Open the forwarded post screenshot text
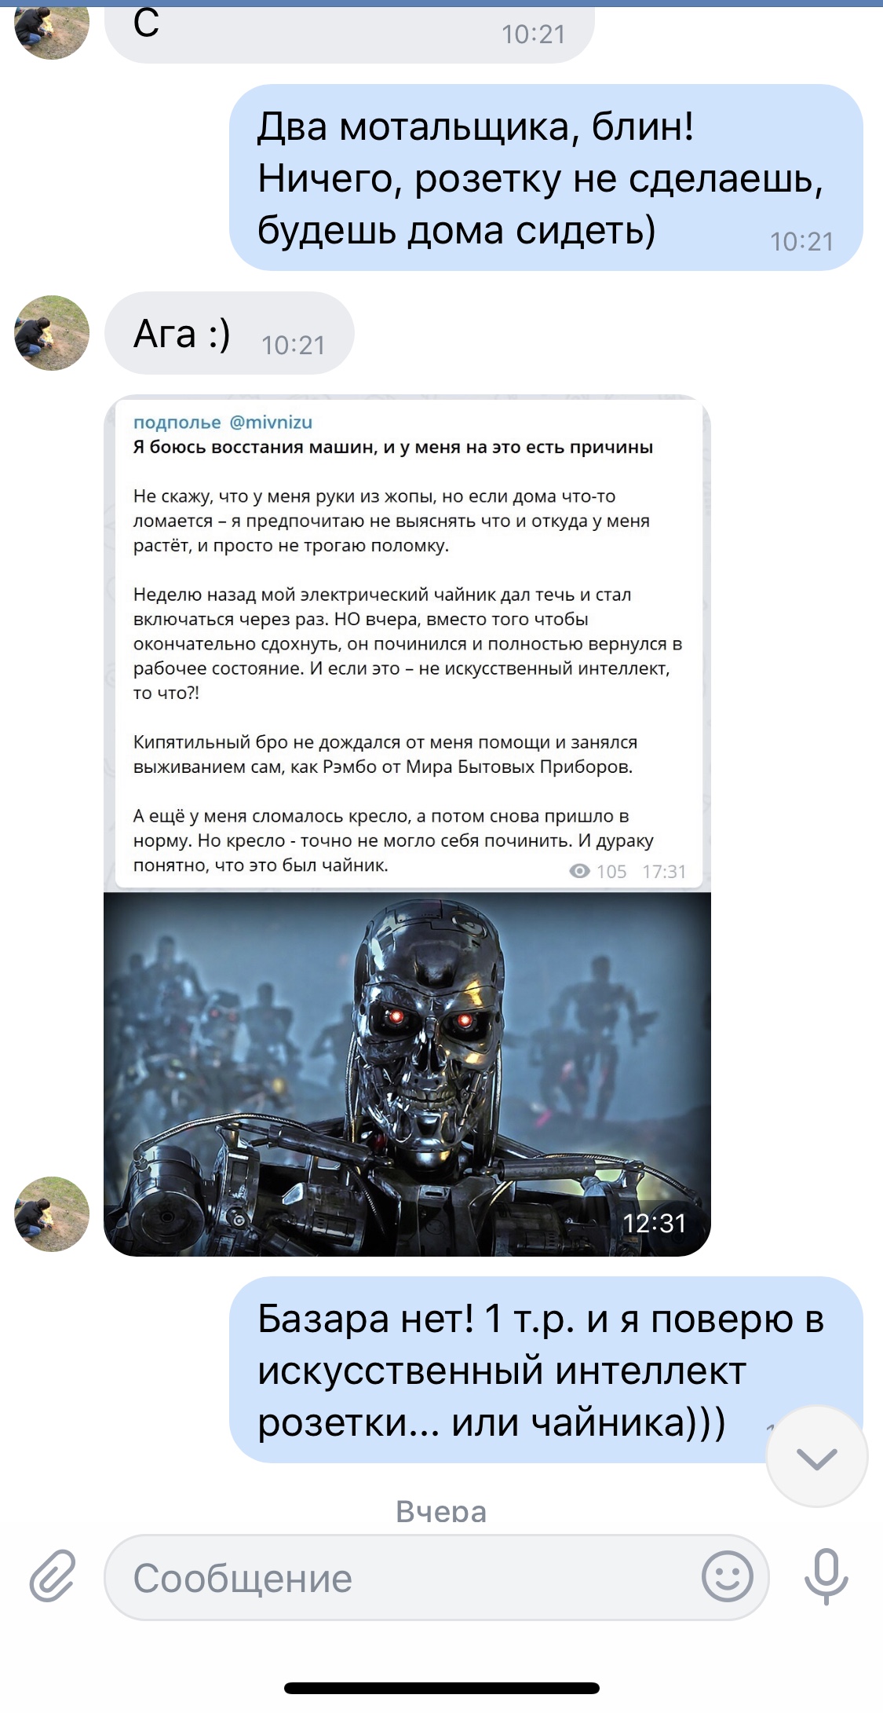Viewport: 883px width, 1713px height. click(x=407, y=643)
